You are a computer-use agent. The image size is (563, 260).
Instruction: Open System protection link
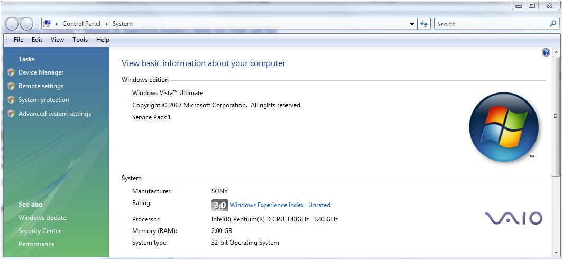(44, 100)
